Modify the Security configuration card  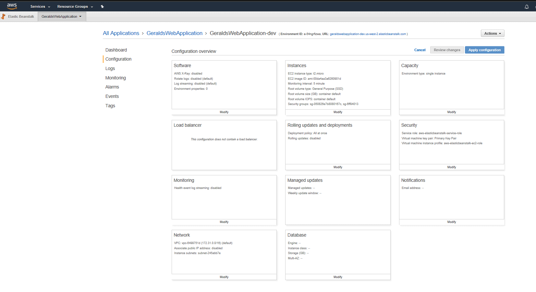tap(452, 167)
